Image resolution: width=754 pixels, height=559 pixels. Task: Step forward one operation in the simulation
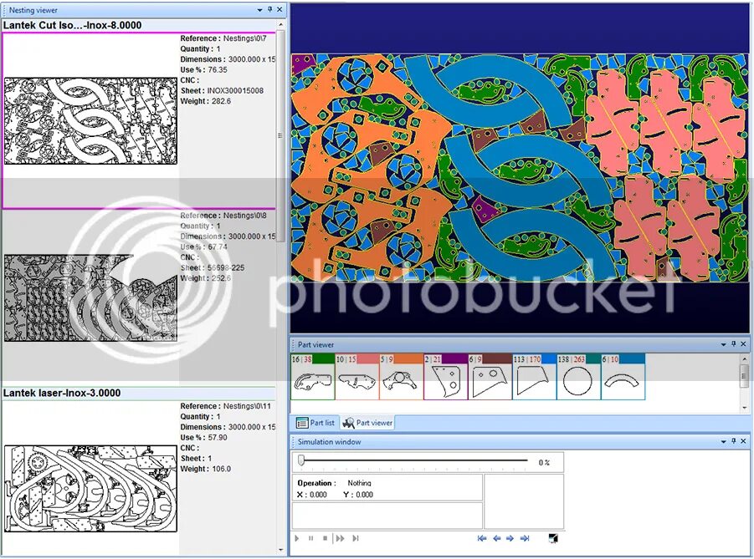[510, 538]
